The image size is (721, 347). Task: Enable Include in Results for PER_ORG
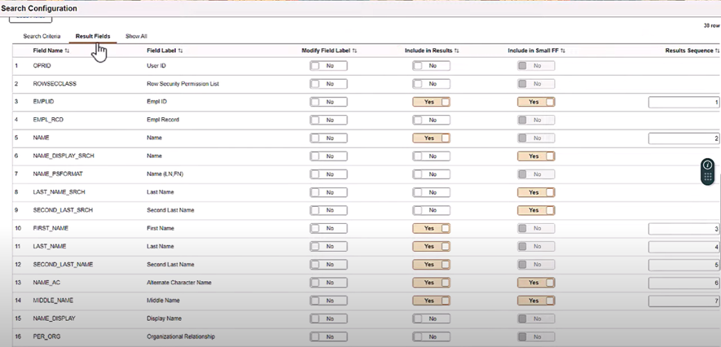431,337
